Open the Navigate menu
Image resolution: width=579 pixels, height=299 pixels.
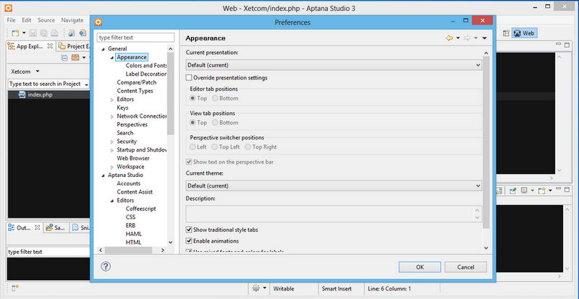click(x=72, y=20)
